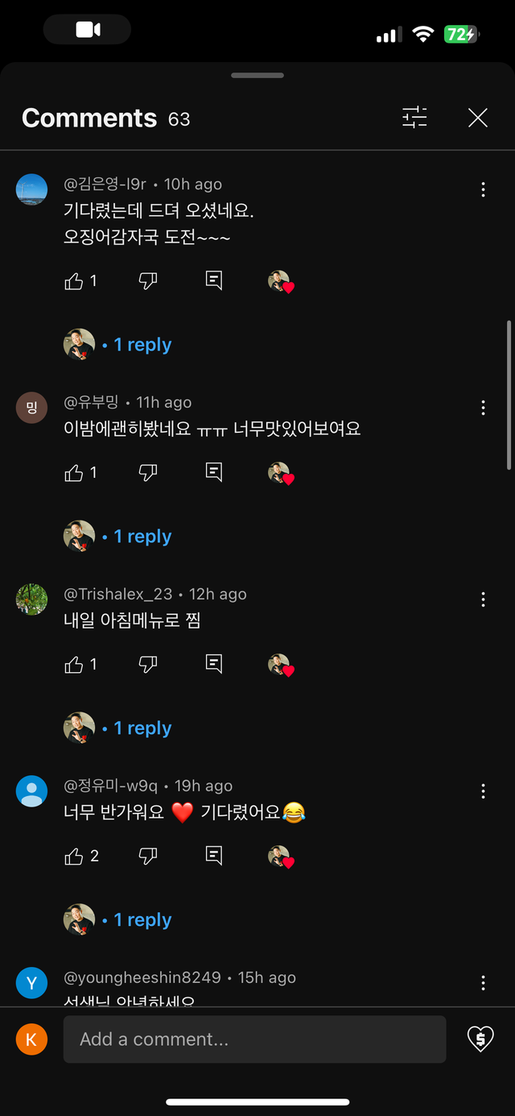Tap the Add a comment field
Viewport: 515px width, 1116px height.
[254, 1039]
